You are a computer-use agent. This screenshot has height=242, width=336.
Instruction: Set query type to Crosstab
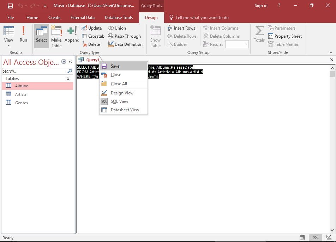[x=93, y=36]
